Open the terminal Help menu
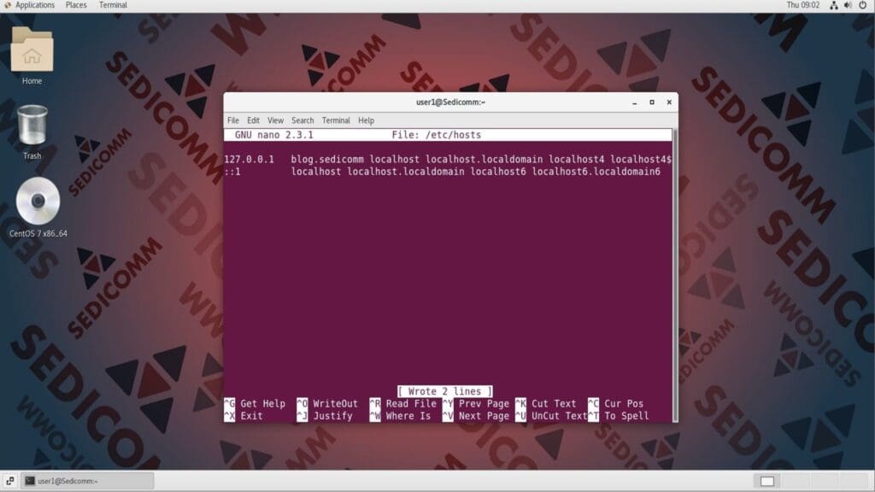Image resolution: width=875 pixels, height=492 pixels. pyautogui.click(x=366, y=120)
